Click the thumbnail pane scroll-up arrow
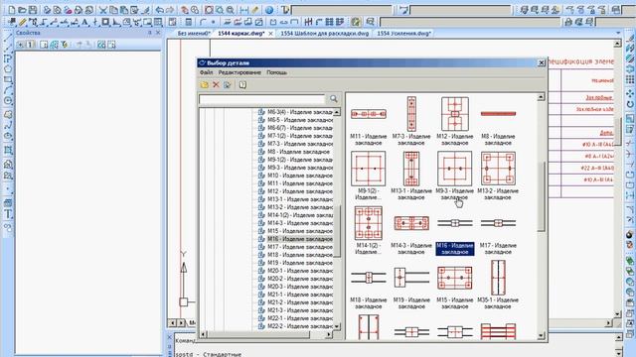This screenshot has width=636, height=357. 541,97
